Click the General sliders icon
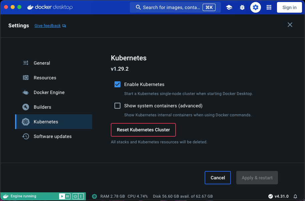The image size is (305, 201). click(x=26, y=63)
